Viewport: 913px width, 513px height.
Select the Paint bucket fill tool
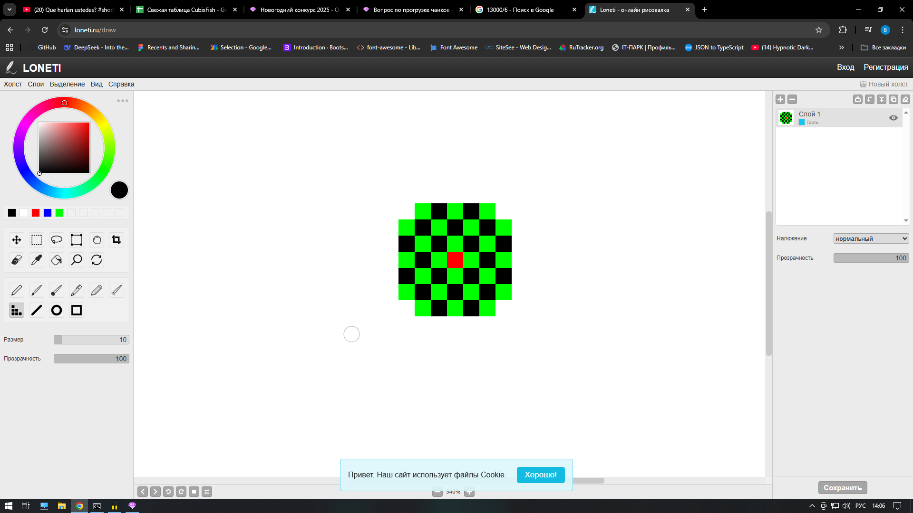coord(57,260)
